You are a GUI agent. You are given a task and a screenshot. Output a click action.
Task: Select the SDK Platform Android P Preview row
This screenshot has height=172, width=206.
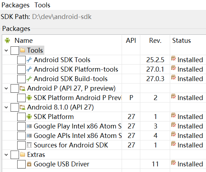pos(104,98)
